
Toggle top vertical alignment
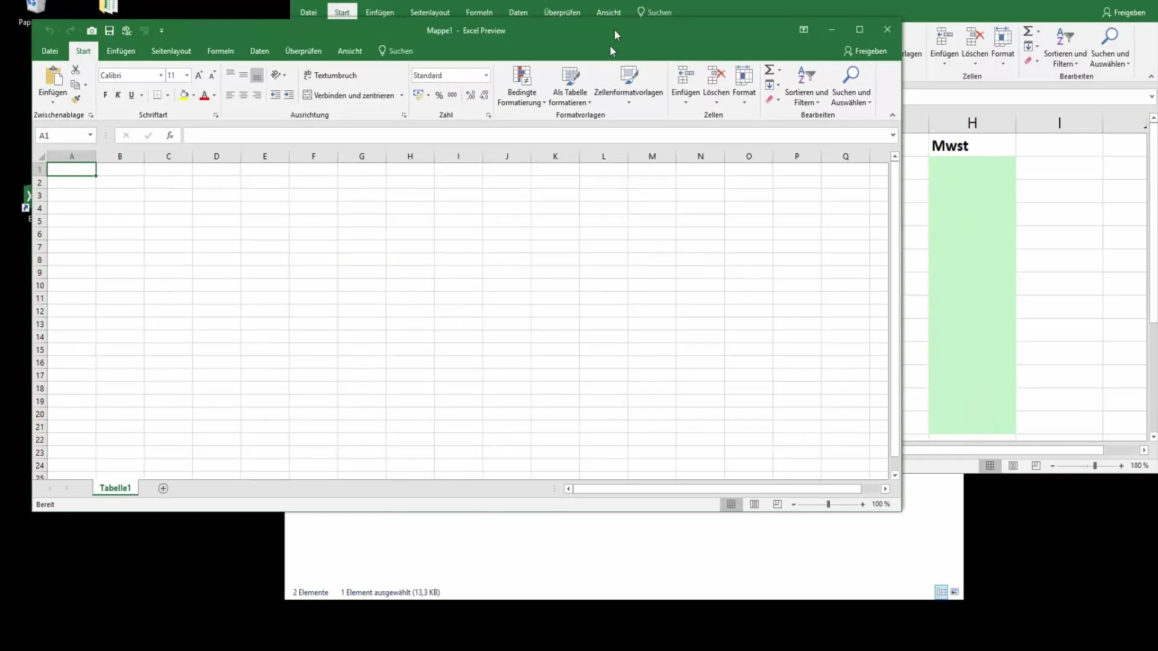coord(230,74)
